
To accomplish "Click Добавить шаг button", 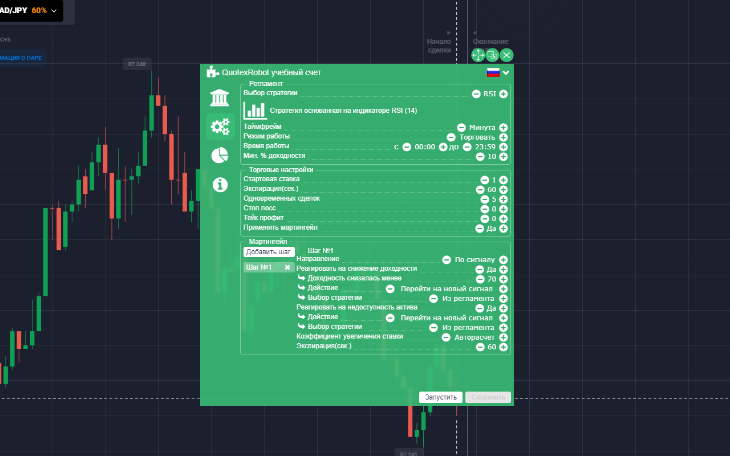I will click(269, 252).
